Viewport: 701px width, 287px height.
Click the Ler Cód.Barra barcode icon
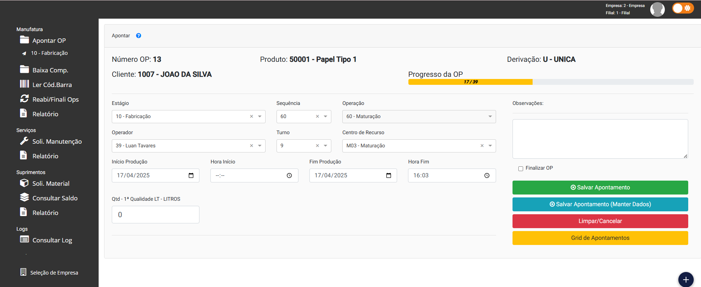(x=24, y=84)
